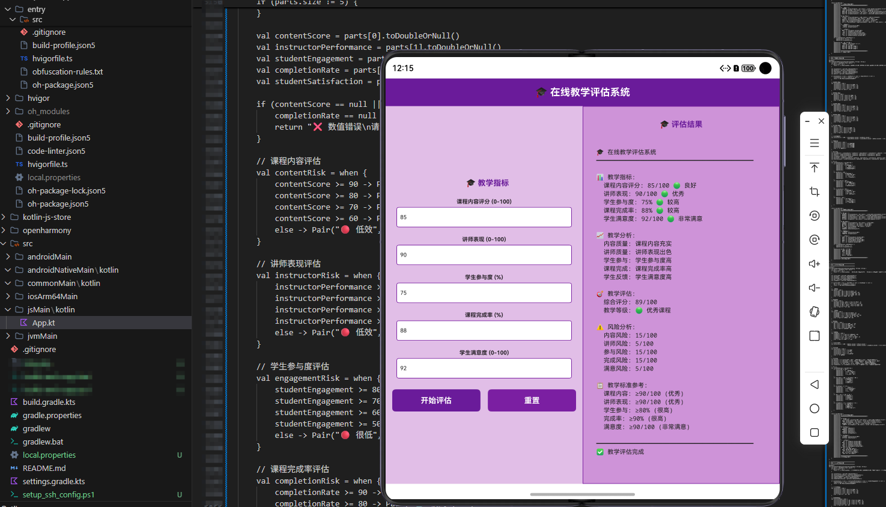Click the battery 100 indicator in phone status bar

point(748,68)
